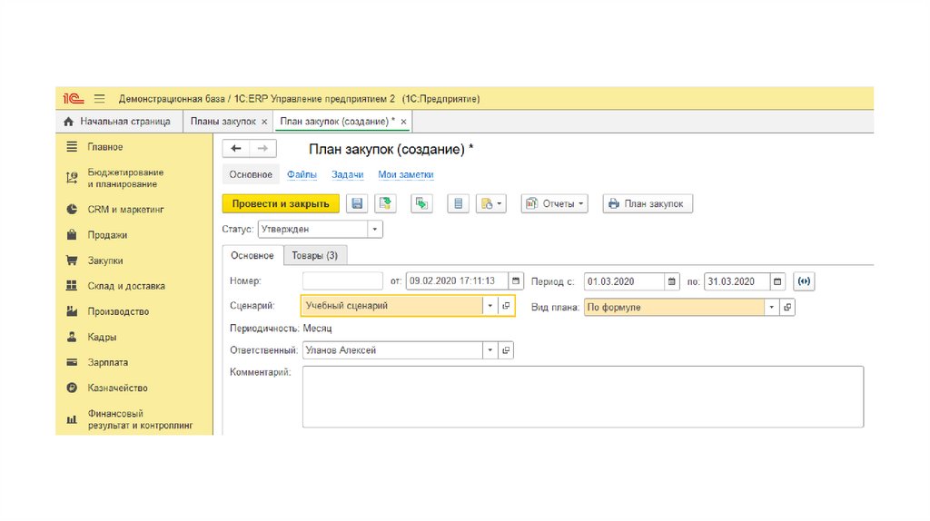
Task: Click the Save (floppy disk) icon
Action: [x=357, y=204]
